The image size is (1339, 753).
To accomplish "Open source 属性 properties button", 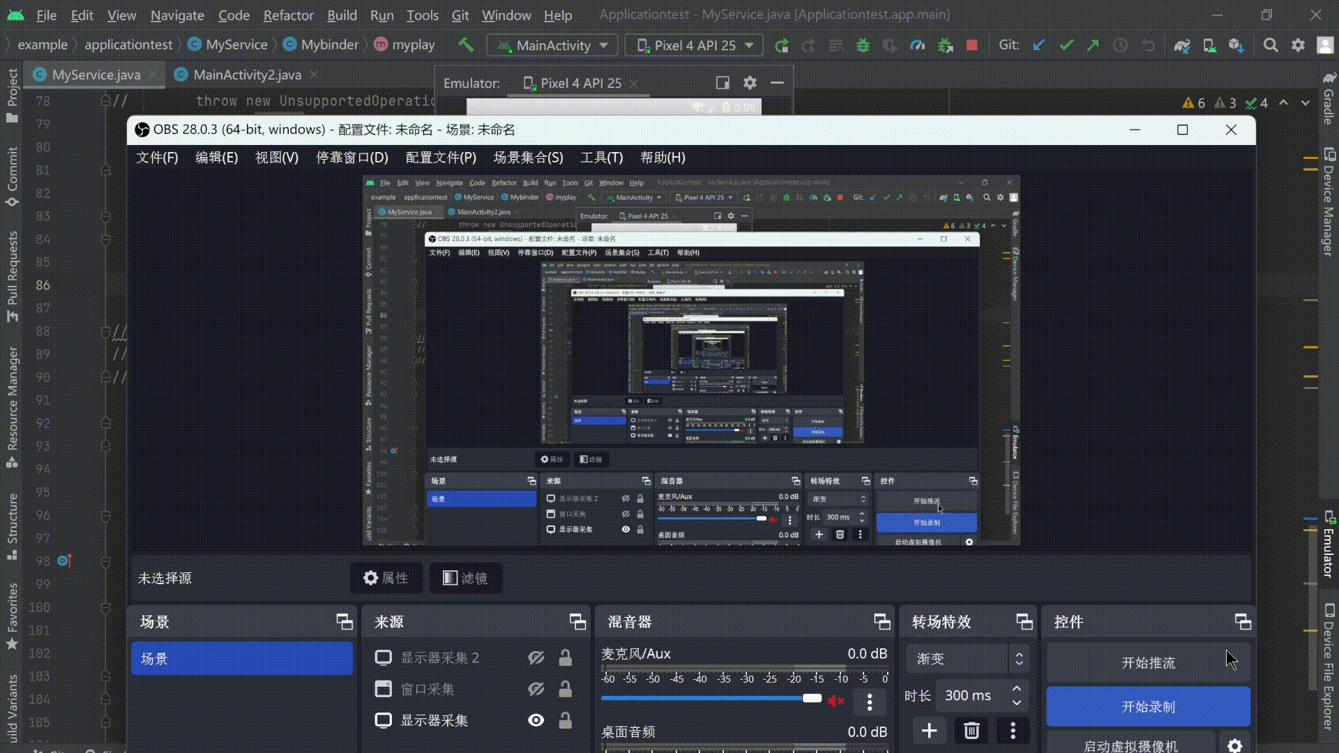I will pyautogui.click(x=386, y=578).
